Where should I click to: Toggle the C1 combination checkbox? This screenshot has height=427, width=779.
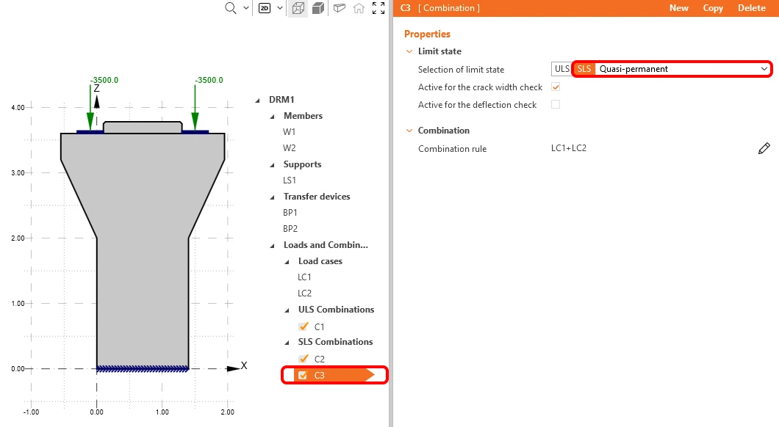click(x=303, y=326)
